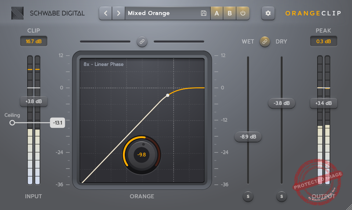Click the wet level -8.9 dB handle
Screen dimensions: 352x210
click(x=248, y=137)
